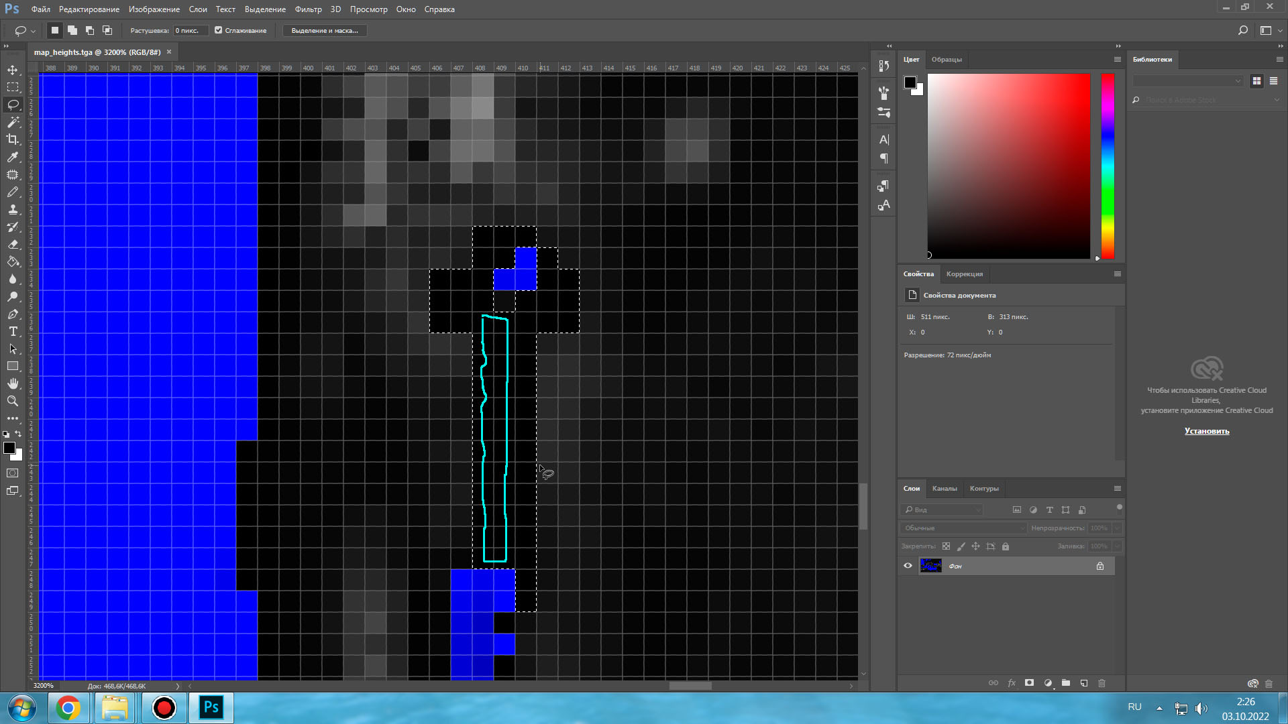Open the blend mode Обычные dropdown

tap(963, 528)
